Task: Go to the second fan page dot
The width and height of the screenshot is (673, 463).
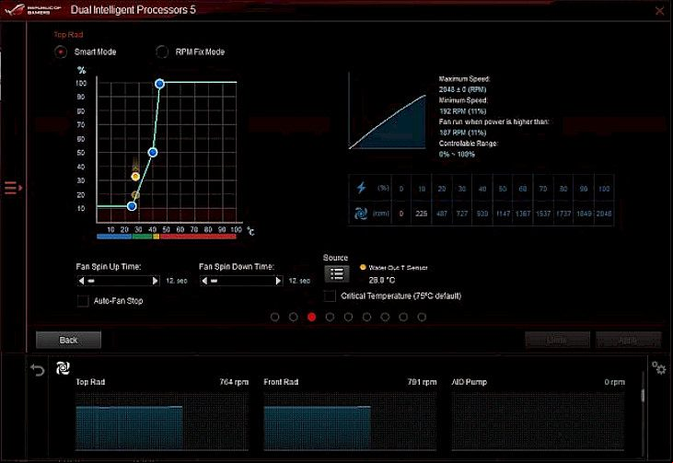Action: click(294, 318)
